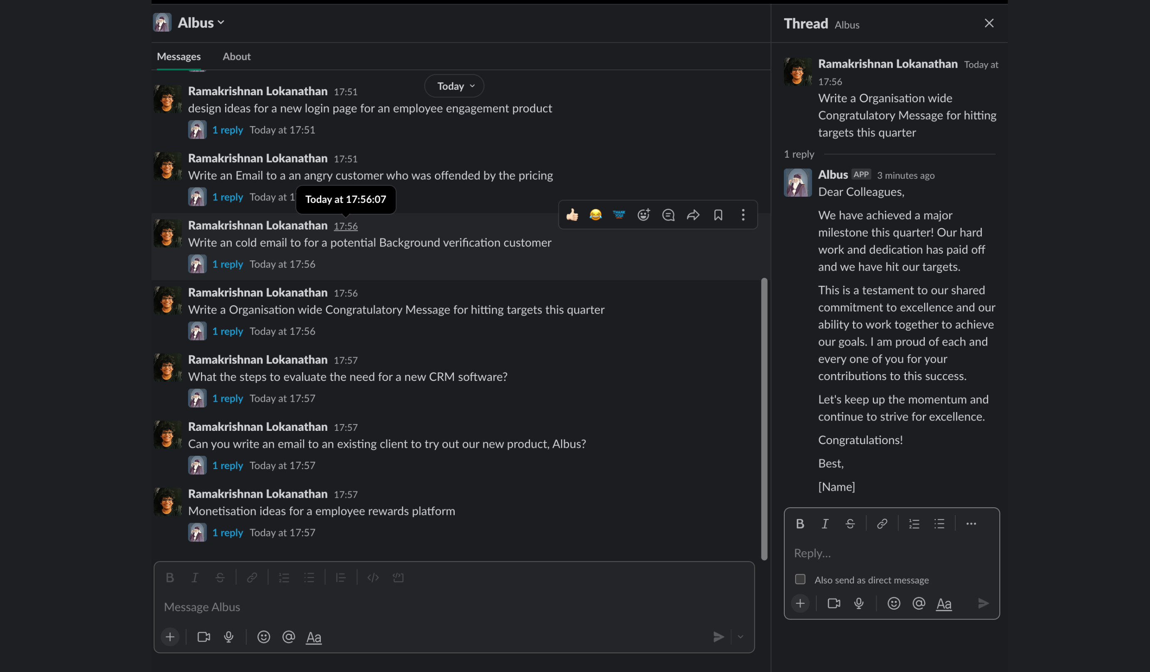Screen dimensions: 1150x672
Task: Bookmark the hovered message
Action: point(718,215)
